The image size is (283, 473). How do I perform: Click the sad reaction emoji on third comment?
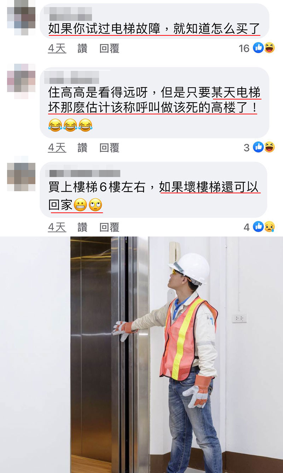tap(269, 227)
